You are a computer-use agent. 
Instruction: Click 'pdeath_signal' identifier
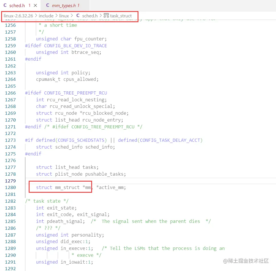[65, 221]
